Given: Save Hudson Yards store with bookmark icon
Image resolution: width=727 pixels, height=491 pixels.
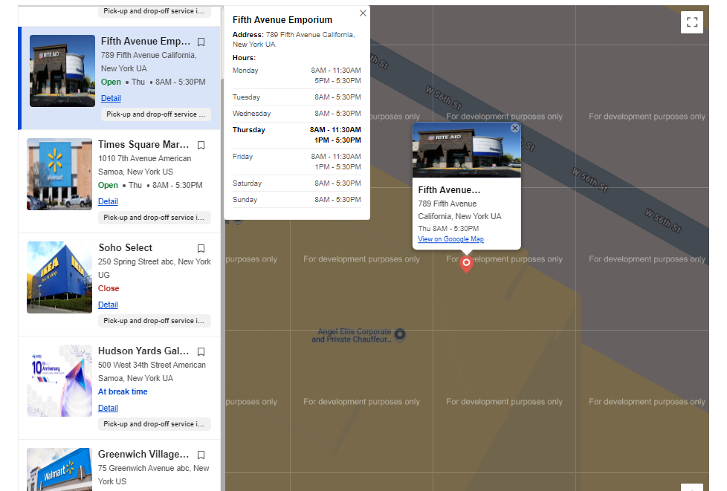Looking at the screenshot, I should click(201, 351).
